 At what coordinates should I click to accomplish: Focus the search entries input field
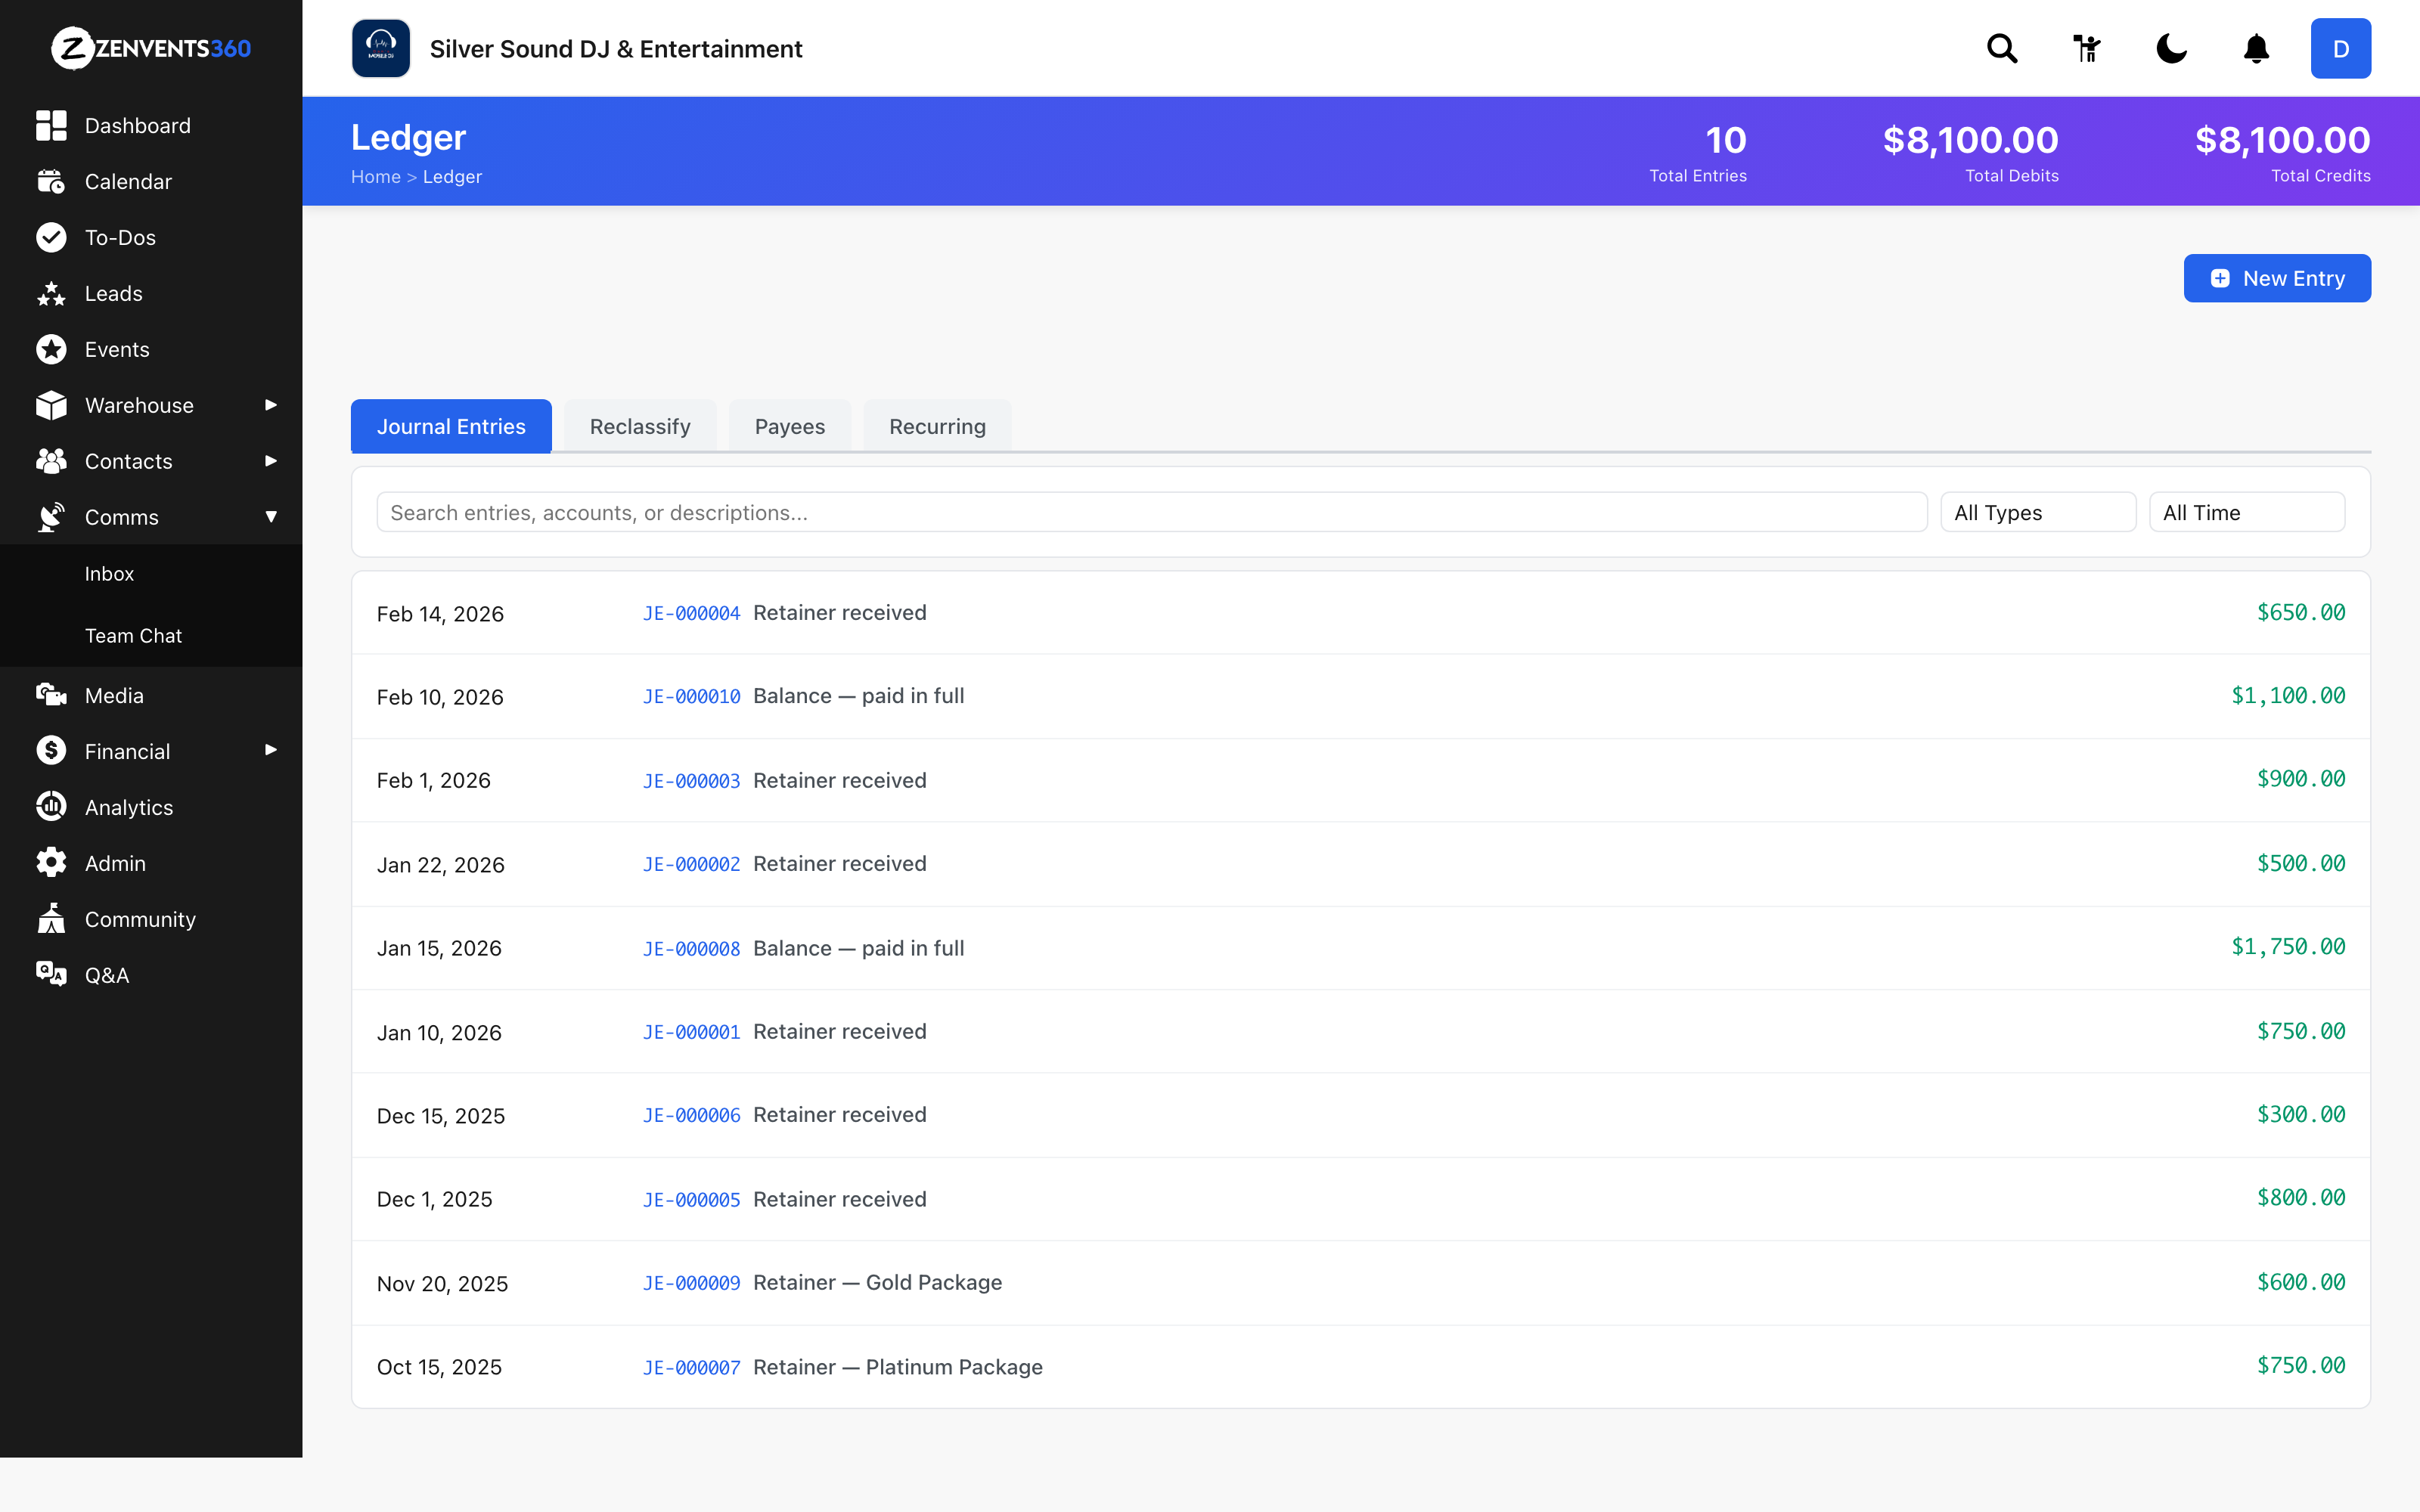click(1151, 512)
